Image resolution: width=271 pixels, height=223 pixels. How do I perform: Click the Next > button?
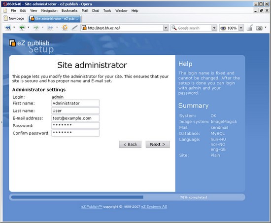tap(158, 144)
